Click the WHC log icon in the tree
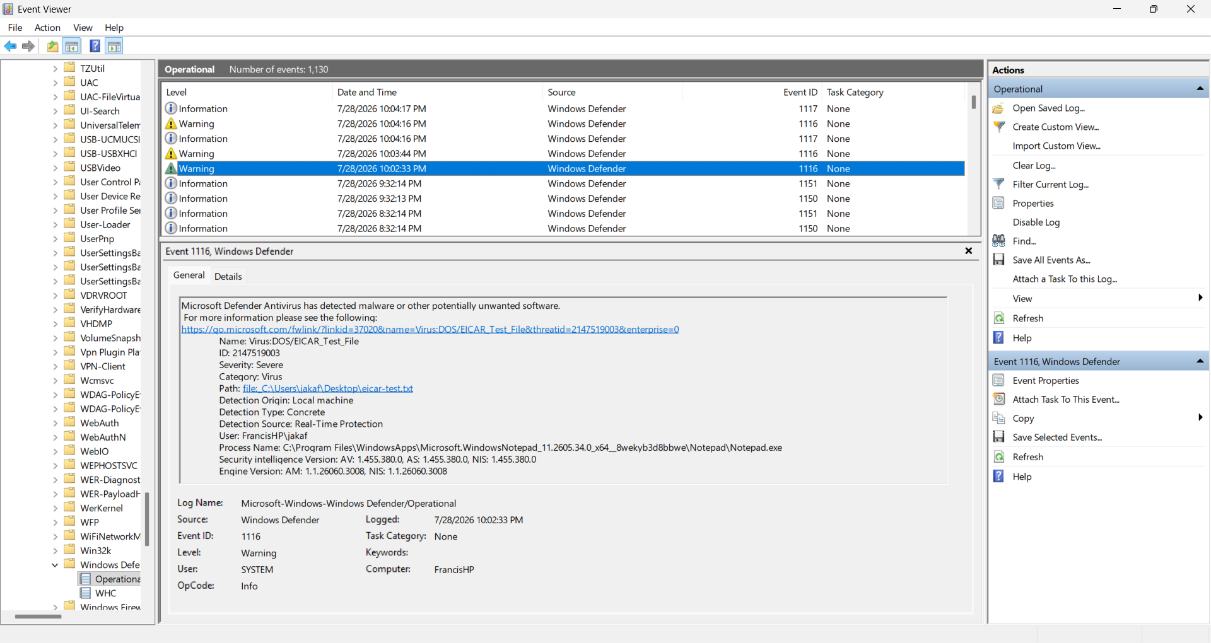The image size is (1211, 643). point(86,593)
